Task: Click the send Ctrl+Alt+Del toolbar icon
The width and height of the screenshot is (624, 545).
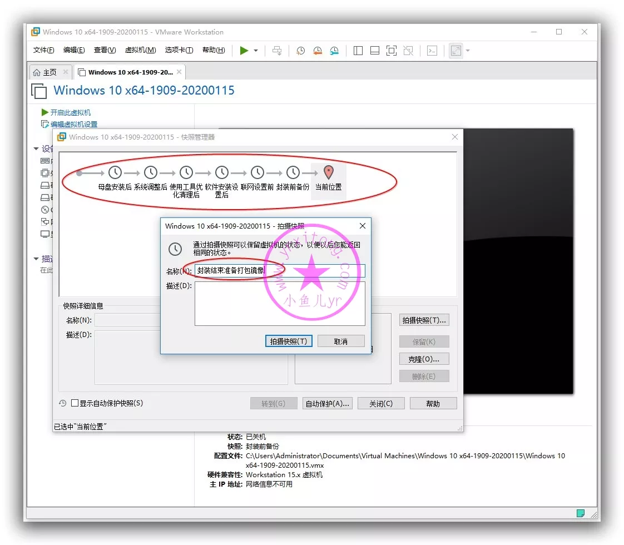Action: pyautogui.click(x=277, y=51)
